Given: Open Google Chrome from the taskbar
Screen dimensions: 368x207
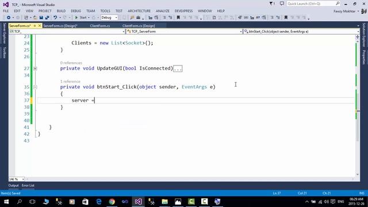Looking at the screenshot, I should (x=112, y=202).
